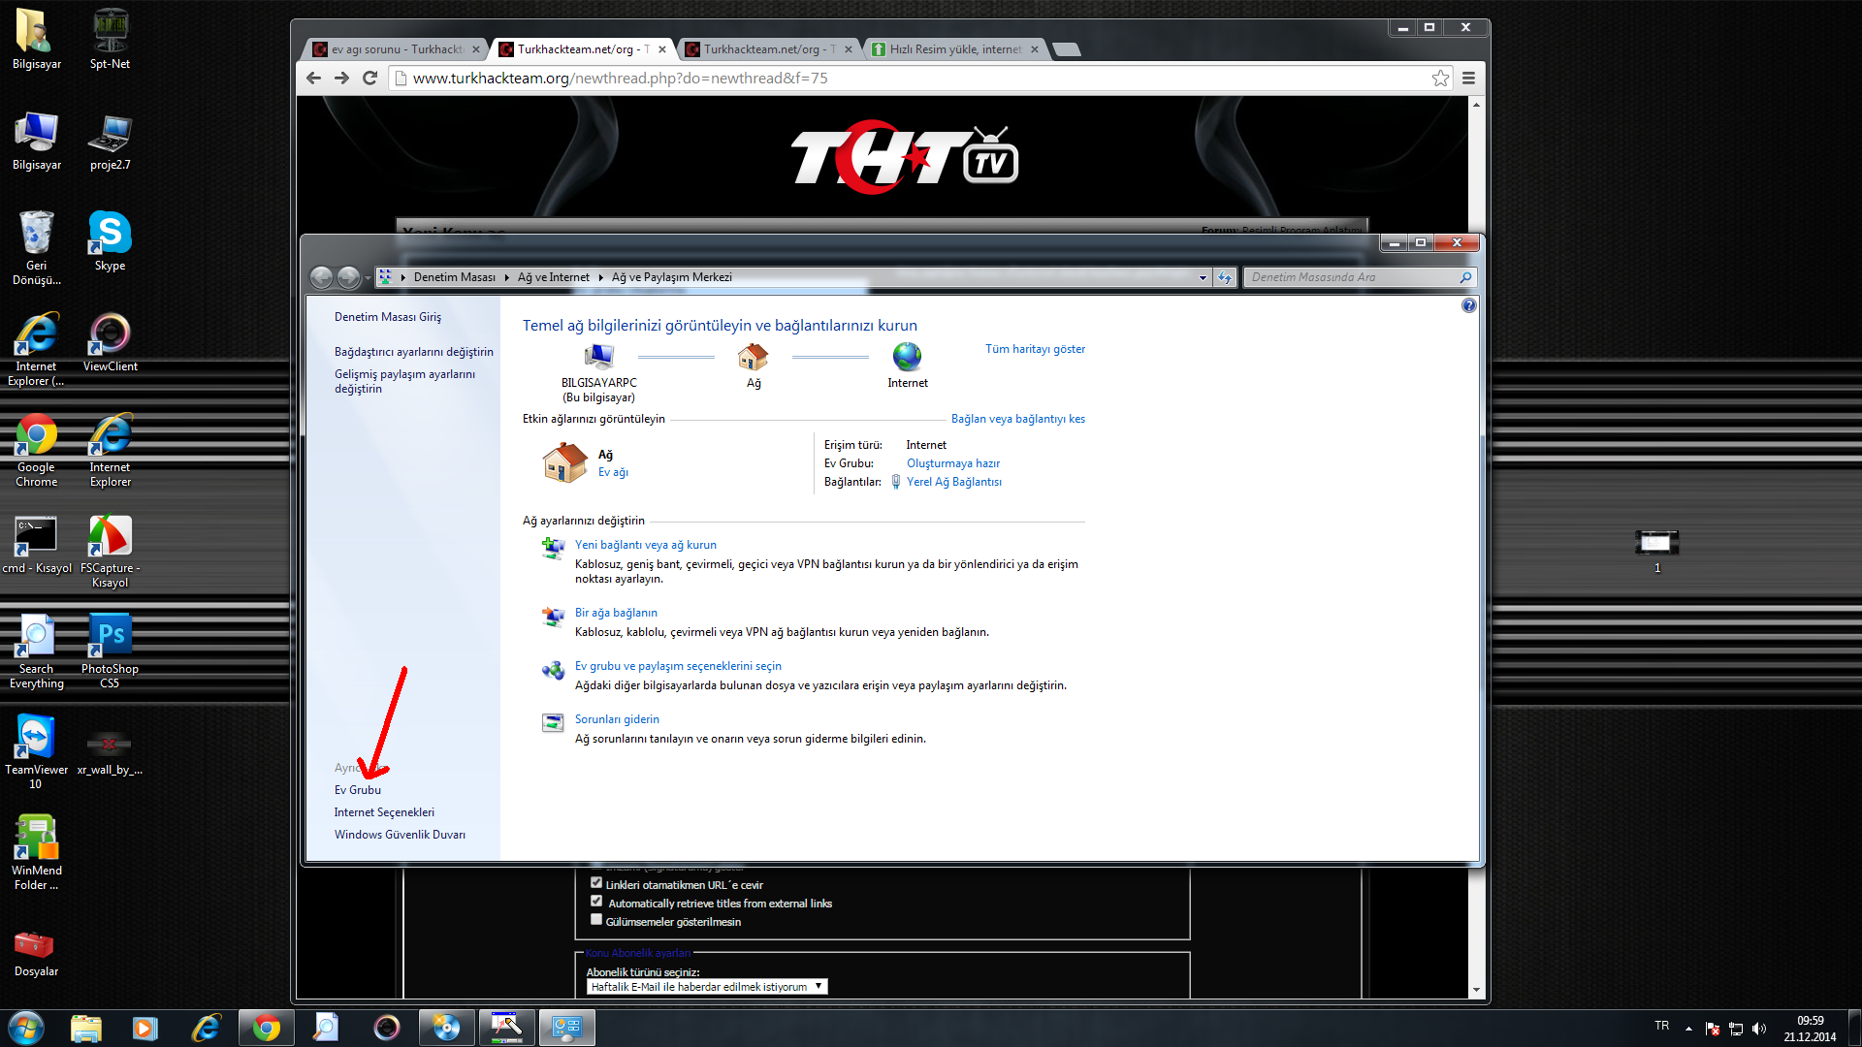This screenshot has width=1862, height=1047.
Task: Select the TeamViewer 10 desktop icon
Action: point(36,751)
